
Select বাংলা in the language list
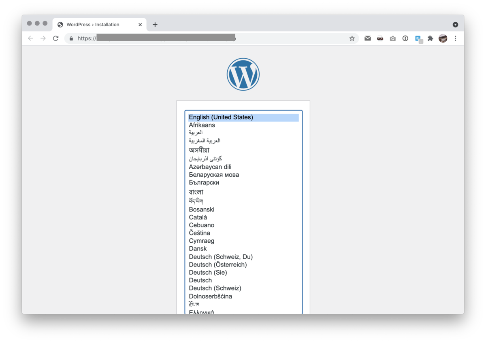click(243, 192)
